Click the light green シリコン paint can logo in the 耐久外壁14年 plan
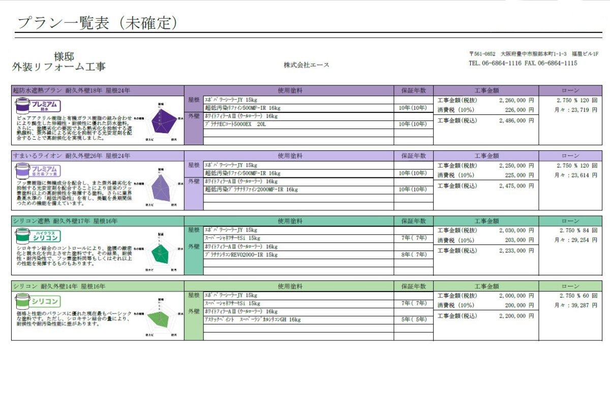Image resolution: width=610 pixels, height=411 pixels. click(39, 301)
